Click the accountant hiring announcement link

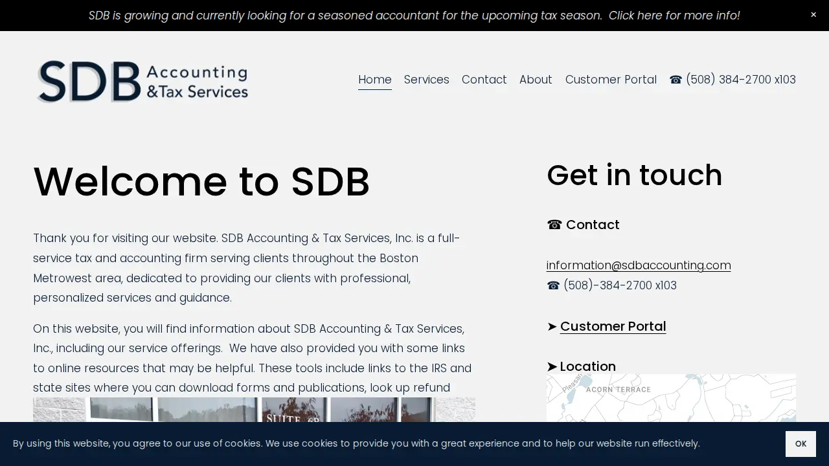point(414,16)
